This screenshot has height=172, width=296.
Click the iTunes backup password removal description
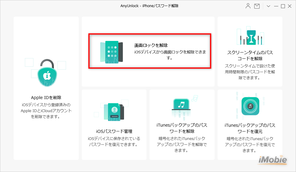pos(182,144)
